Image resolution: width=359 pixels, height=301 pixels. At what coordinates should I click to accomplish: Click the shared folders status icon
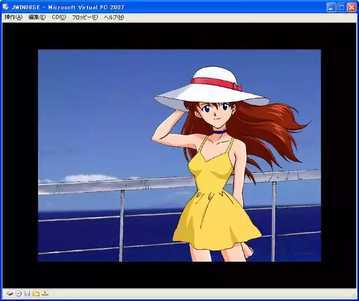pos(36,294)
